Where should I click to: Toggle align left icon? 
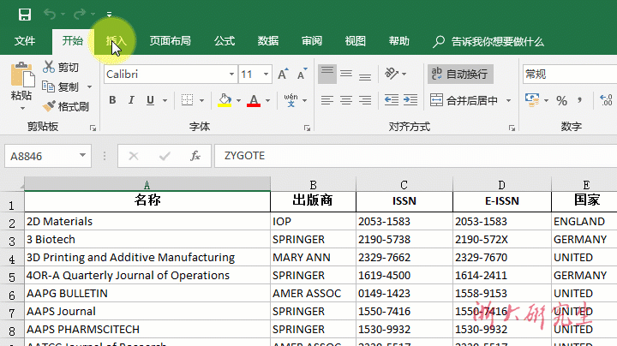coord(327,100)
